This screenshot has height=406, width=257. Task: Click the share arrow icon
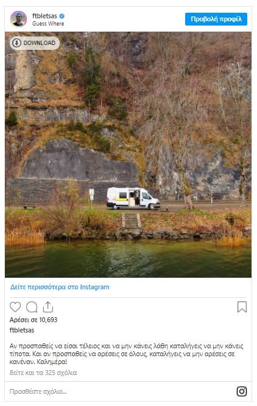48,307
